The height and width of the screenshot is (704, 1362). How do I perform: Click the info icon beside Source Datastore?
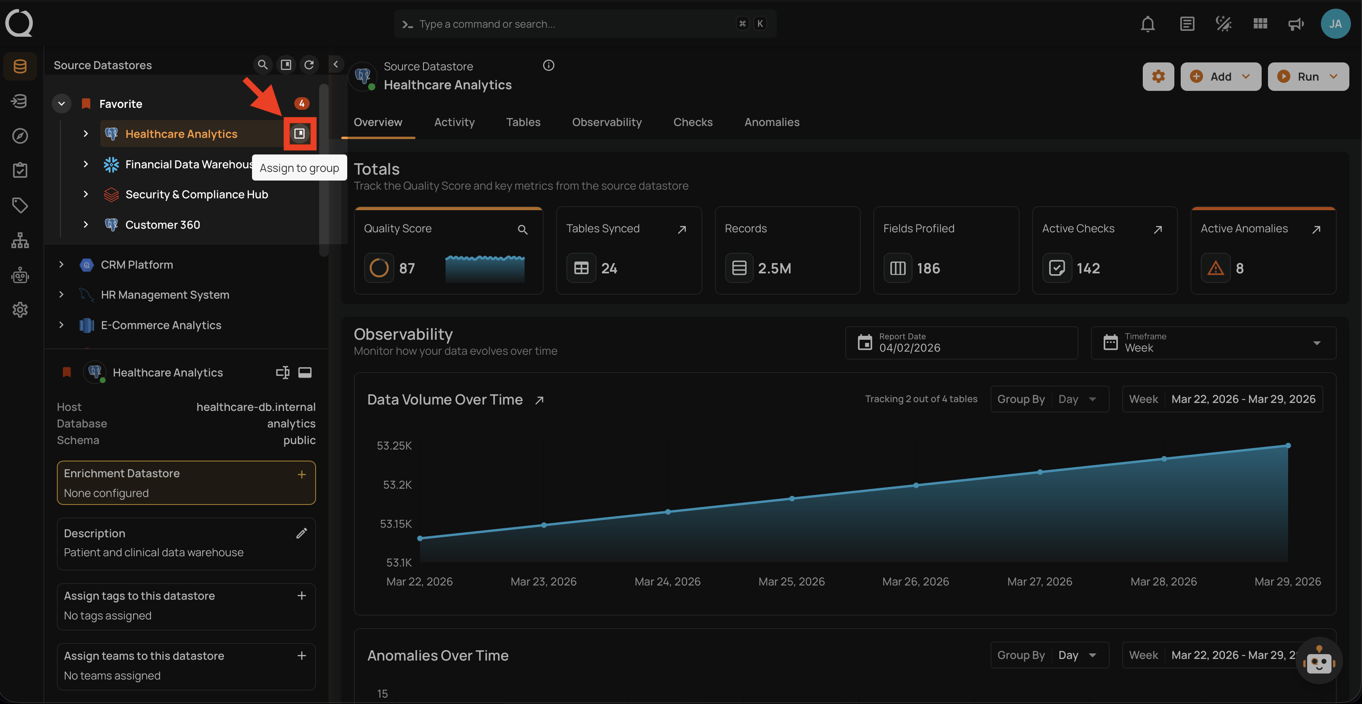coord(548,66)
